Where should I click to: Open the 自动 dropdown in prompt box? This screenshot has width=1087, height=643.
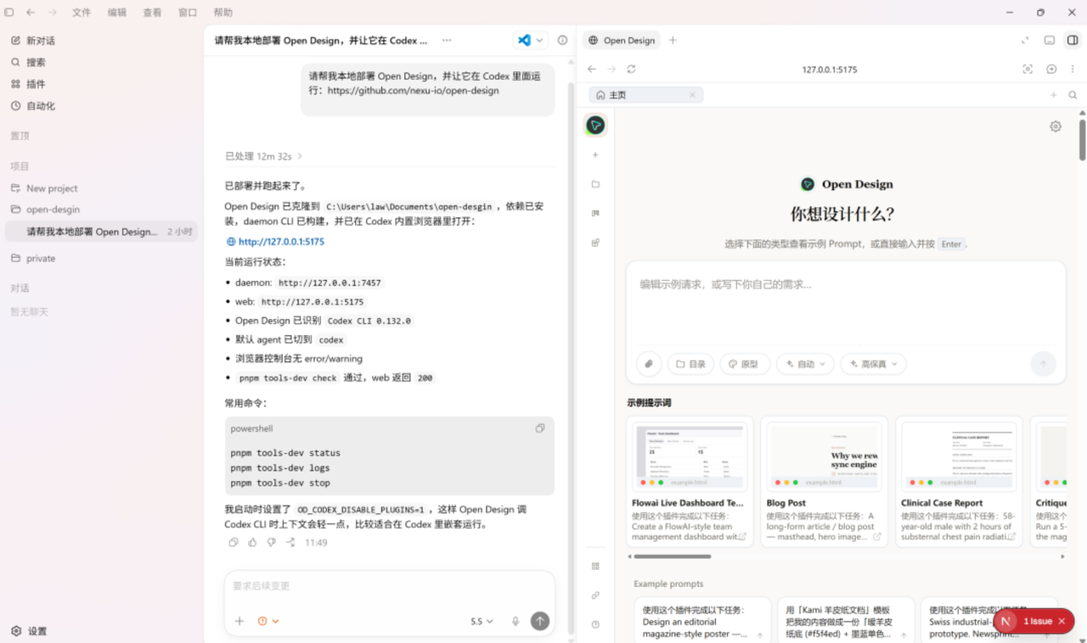point(805,364)
